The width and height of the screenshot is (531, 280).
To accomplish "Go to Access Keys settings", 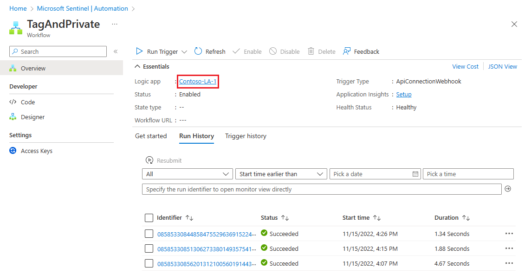I will click(36, 151).
